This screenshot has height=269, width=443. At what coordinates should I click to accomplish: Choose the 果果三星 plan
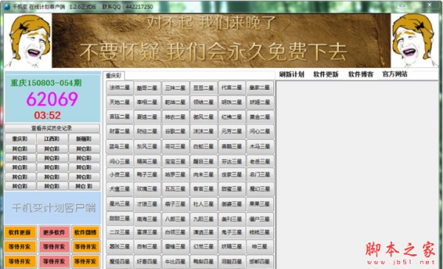[x=260, y=204]
